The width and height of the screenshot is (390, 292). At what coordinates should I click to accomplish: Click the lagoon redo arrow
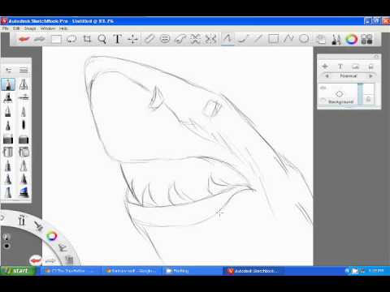point(50,261)
